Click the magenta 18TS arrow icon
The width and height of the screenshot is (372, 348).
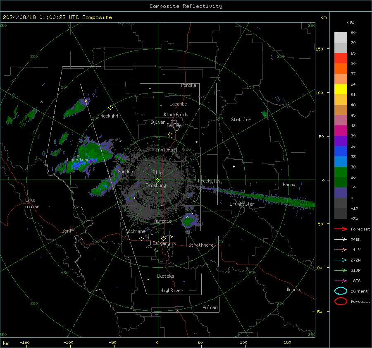tap(341, 281)
